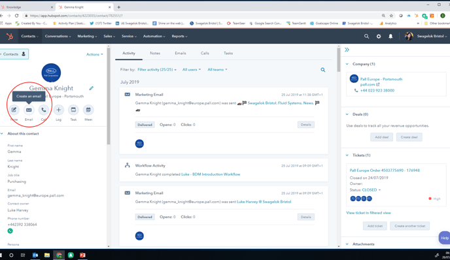The height and width of the screenshot is (260, 450).
Task: Click the user avatar next to Swagelok Bristol
Action: pos(409,36)
